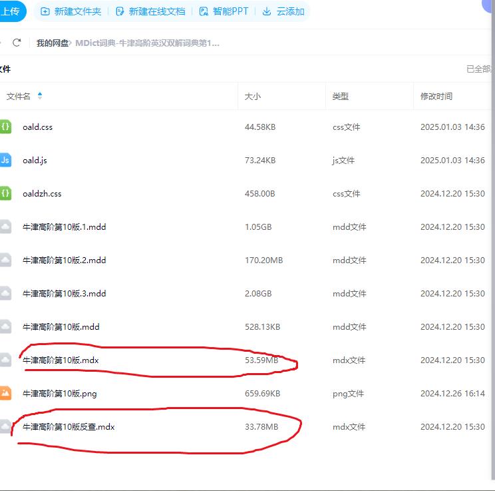495x491 pixels.
Task: Click the size value 73.24KB
Action: coord(260,161)
